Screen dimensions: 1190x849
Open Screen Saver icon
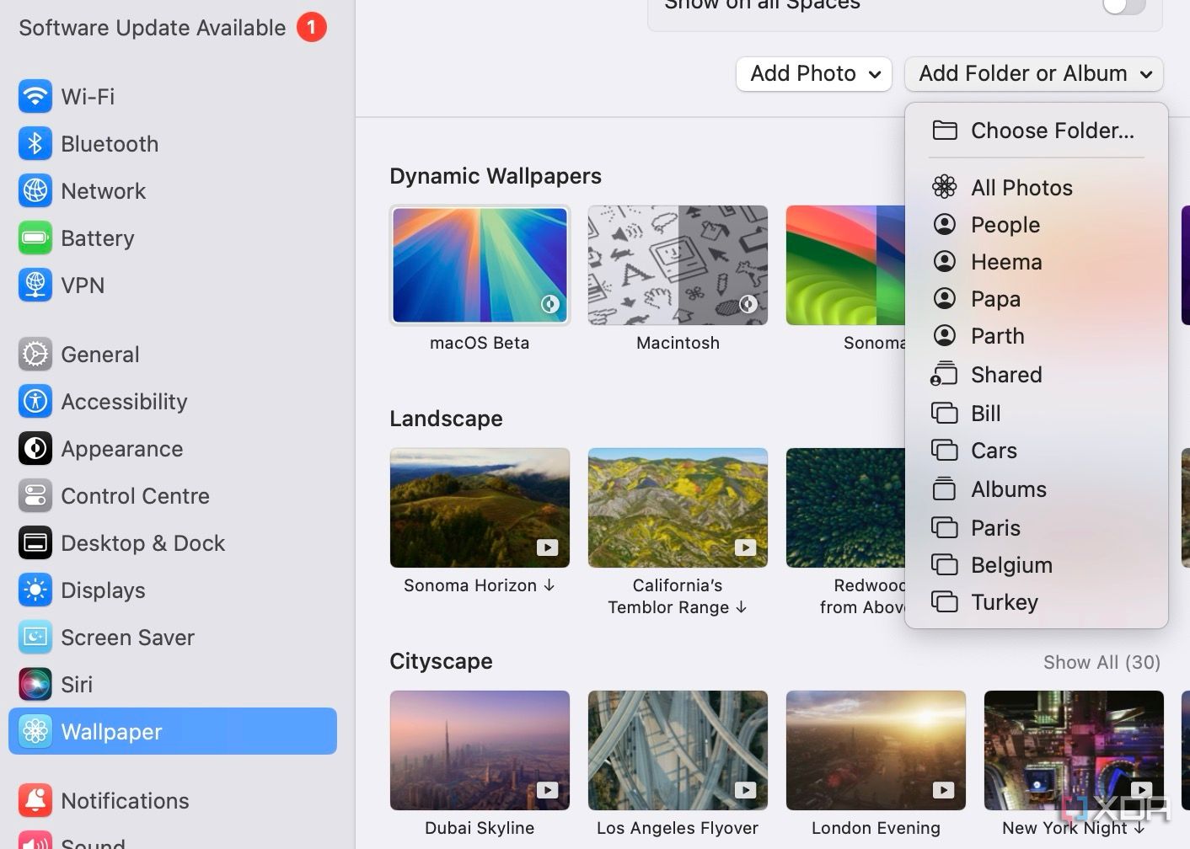(35, 637)
